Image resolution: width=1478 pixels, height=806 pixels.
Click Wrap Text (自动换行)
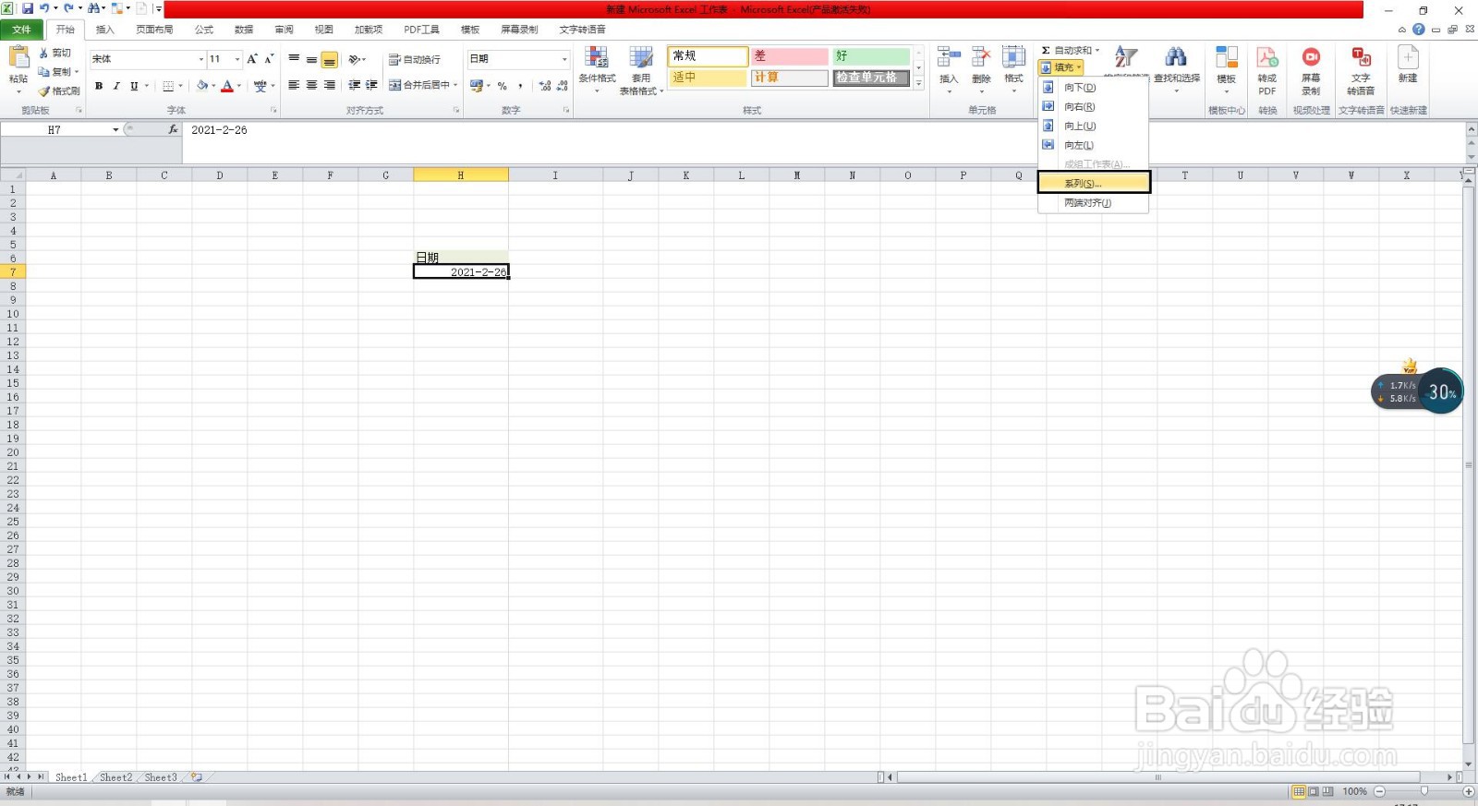[415, 59]
